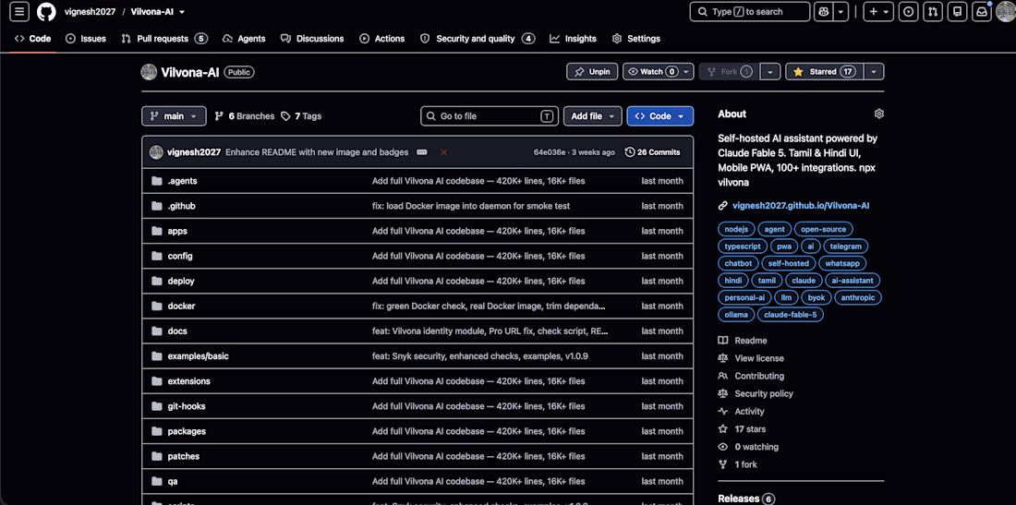The width and height of the screenshot is (1016, 505).
Task: Expand the Copilot options dropdown arrow
Action: click(x=841, y=12)
